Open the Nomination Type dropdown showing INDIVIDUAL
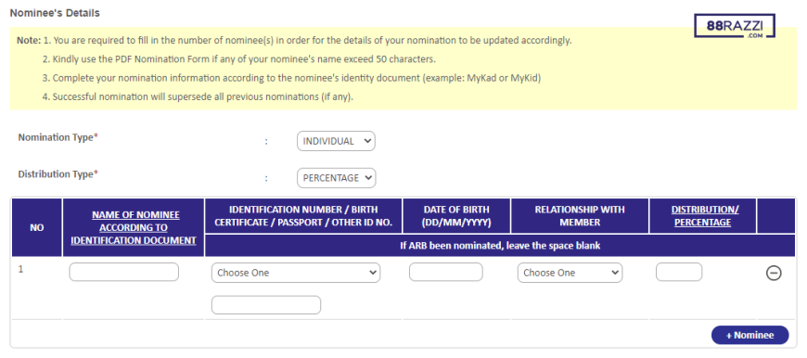Viewport: 807px width, 358px height. tap(336, 142)
